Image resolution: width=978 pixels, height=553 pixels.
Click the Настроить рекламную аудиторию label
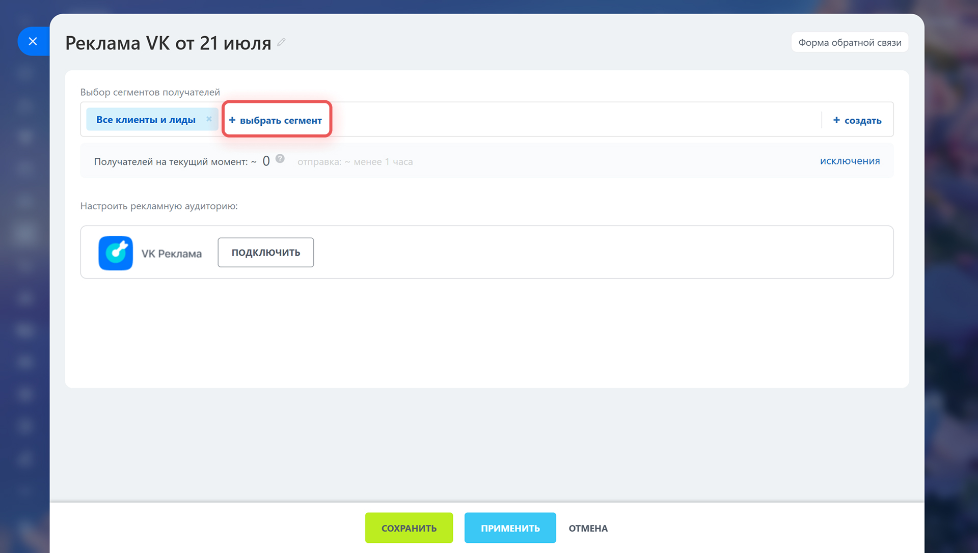click(x=159, y=206)
